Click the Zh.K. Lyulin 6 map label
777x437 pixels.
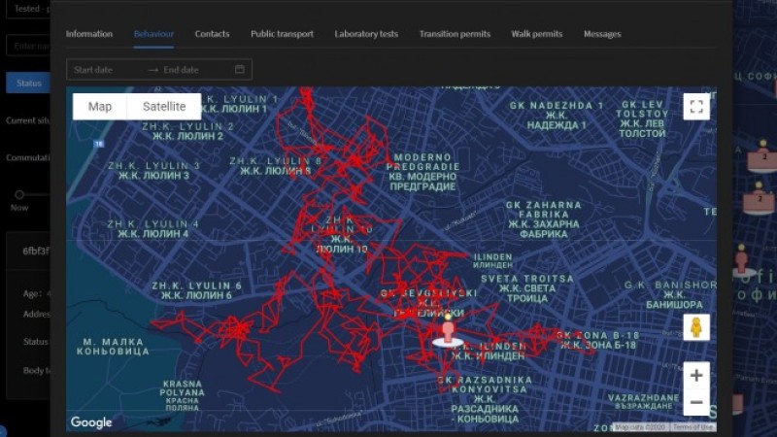(197, 290)
